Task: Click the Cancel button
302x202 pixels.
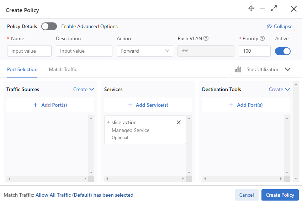Action: point(247,195)
